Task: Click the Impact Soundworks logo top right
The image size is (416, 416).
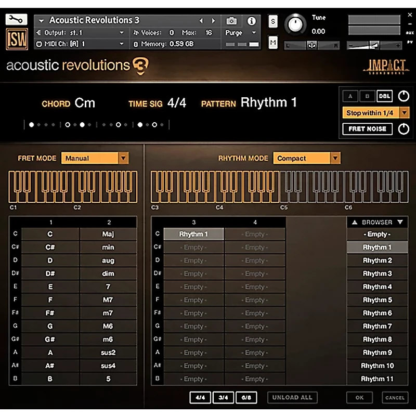Action: point(387,67)
